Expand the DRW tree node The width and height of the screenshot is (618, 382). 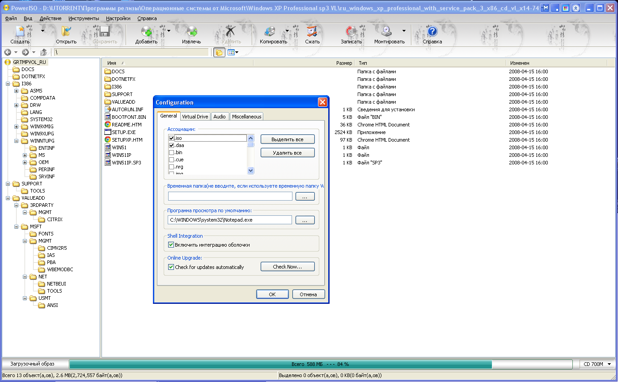tap(17, 105)
